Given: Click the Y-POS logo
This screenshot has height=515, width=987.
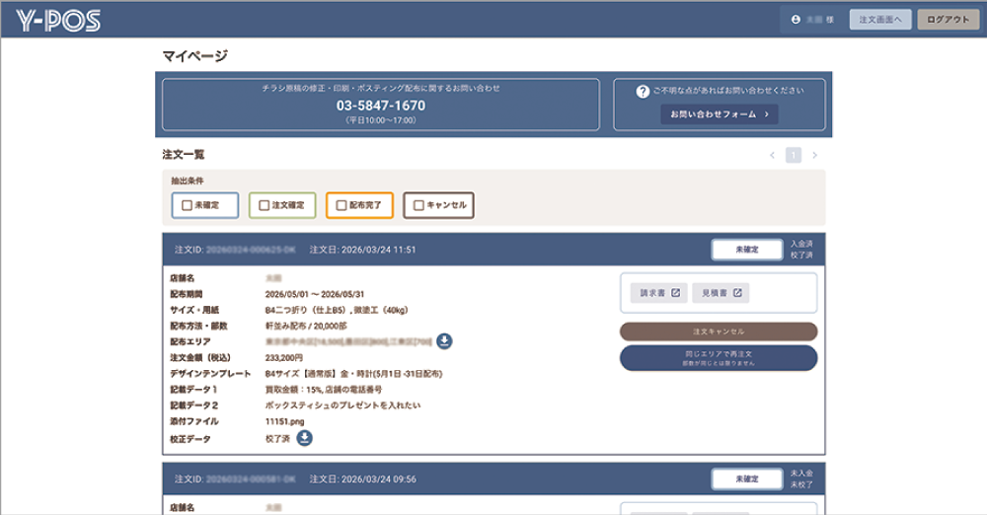Looking at the screenshot, I should coord(58,21).
